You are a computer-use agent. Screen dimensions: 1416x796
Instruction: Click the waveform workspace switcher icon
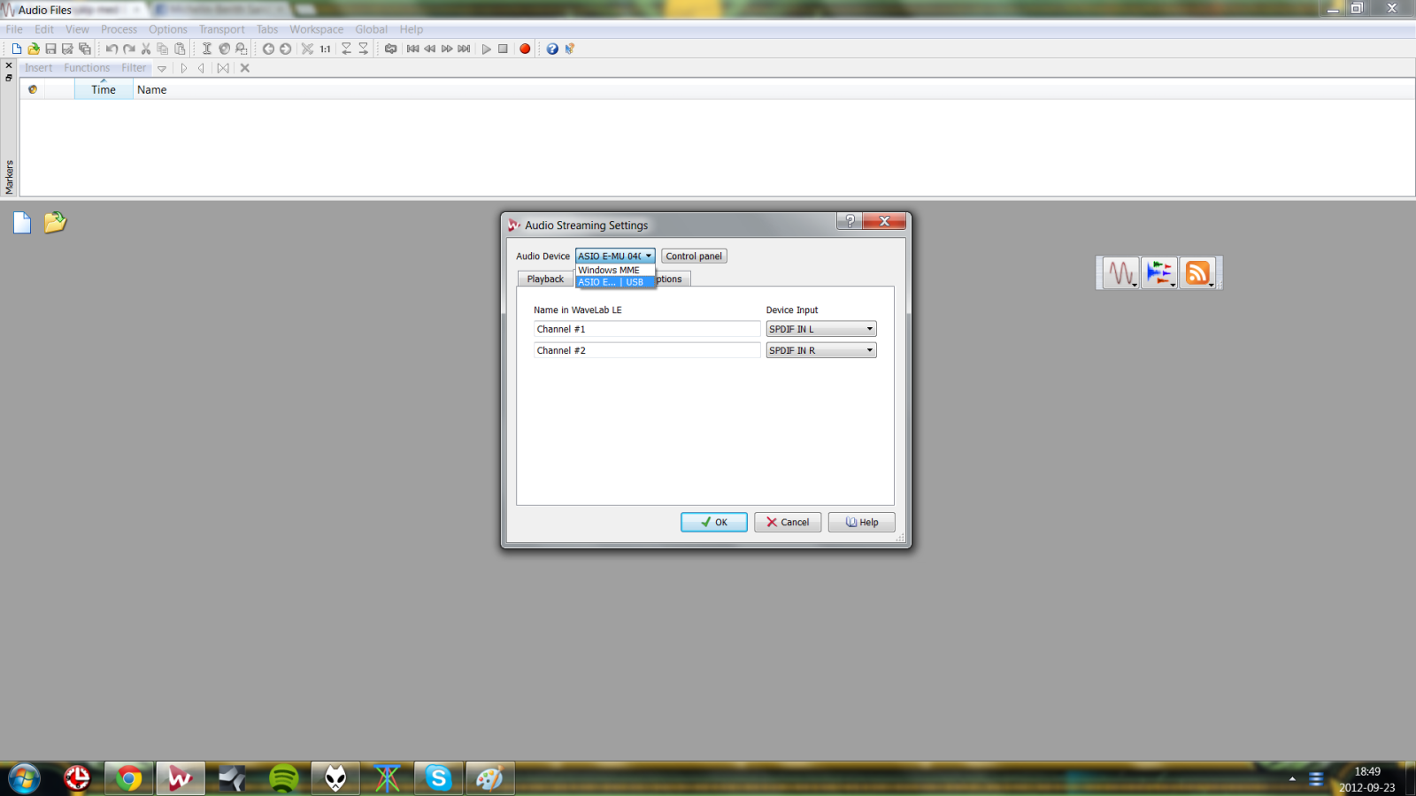point(1121,273)
